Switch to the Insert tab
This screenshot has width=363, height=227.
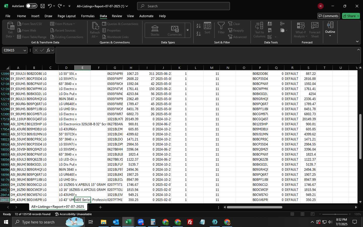pos(35,16)
